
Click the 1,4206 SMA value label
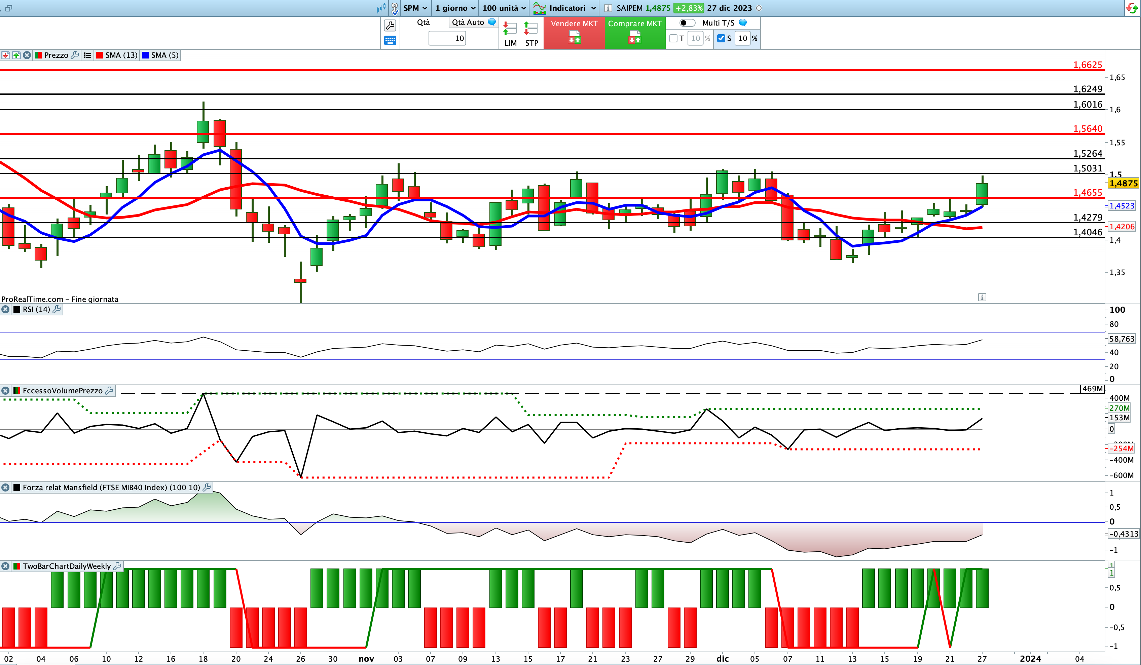(1122, 227)
